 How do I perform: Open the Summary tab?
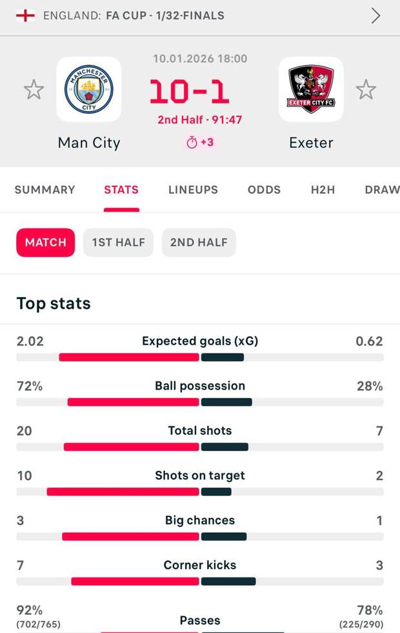(x=45, y=190)
